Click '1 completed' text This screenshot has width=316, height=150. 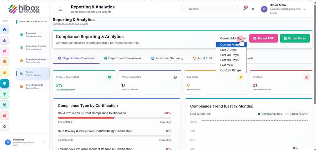[65, 122]
